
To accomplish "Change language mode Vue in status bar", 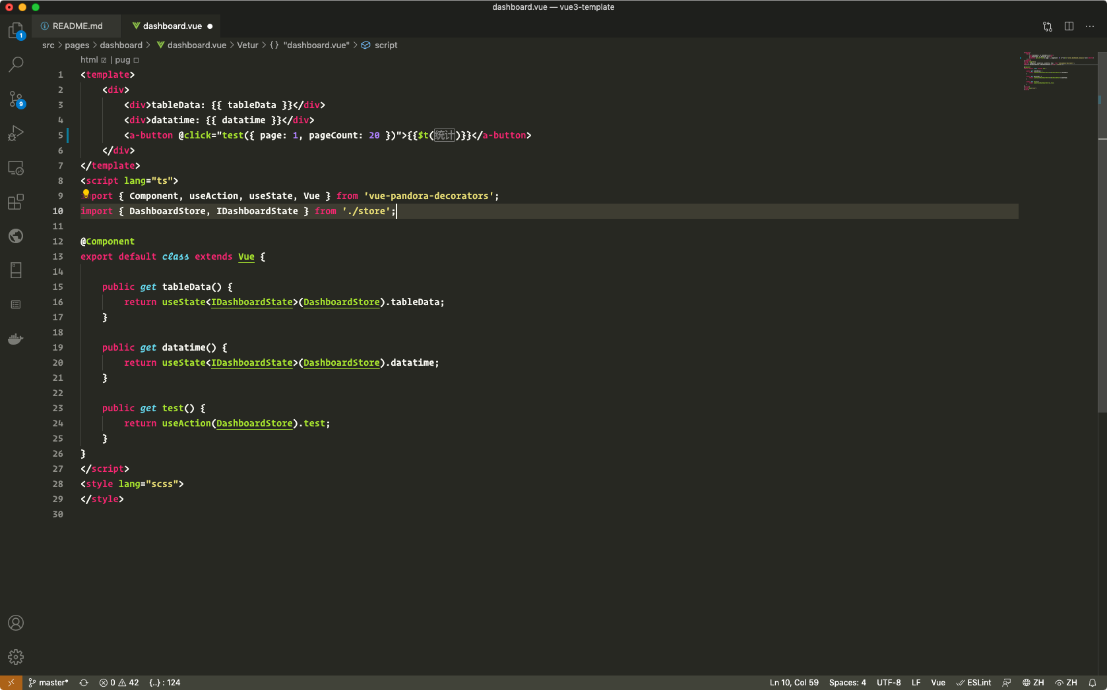I will [937, 683].
